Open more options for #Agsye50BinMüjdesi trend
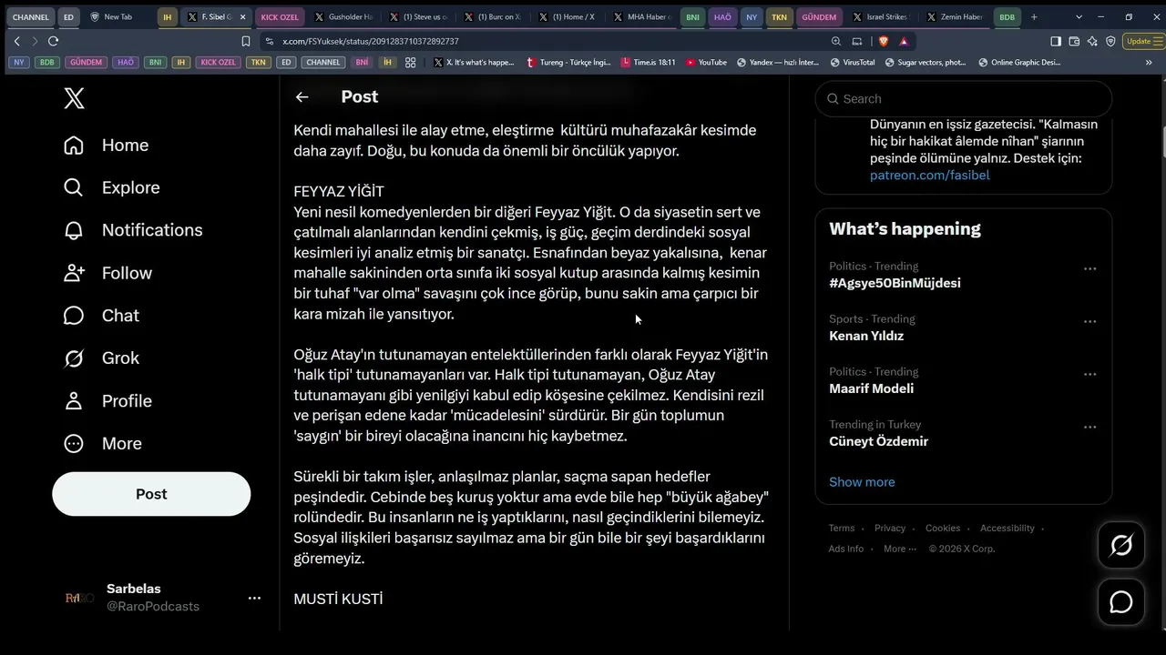 point(1089,269)
